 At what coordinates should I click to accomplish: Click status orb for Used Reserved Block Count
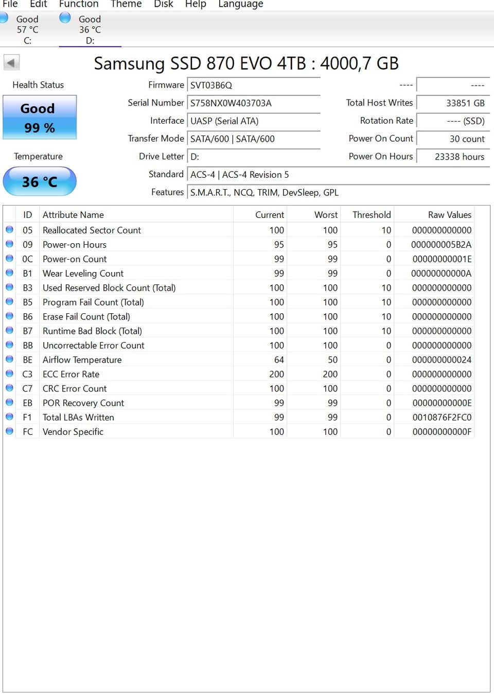pyautogui.click(x=9, y=287)
